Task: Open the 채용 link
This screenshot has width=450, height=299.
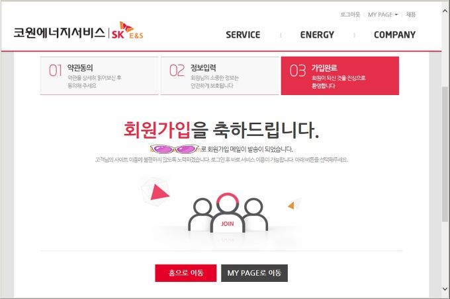Action: tap(411, 15)
